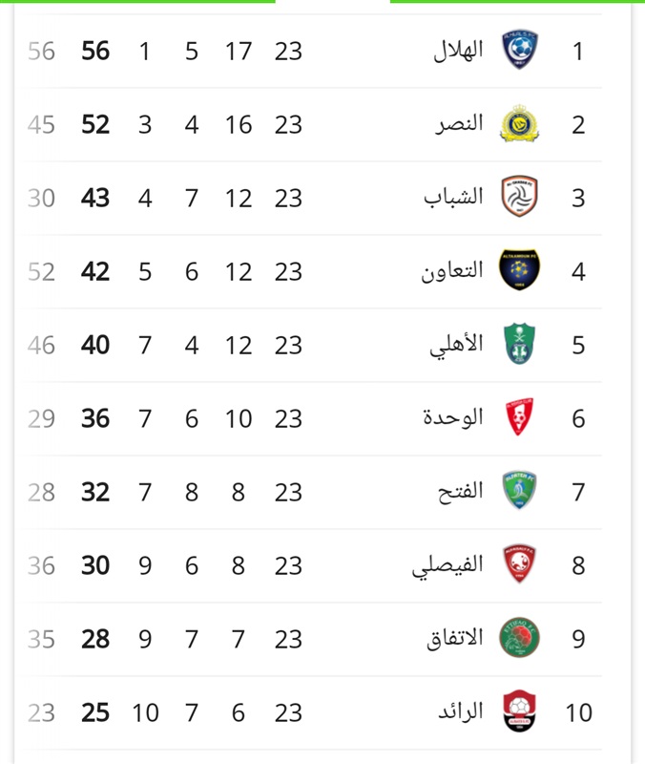
Task: Select the Al Shabab club crest
Action: (x=519, y=197)
